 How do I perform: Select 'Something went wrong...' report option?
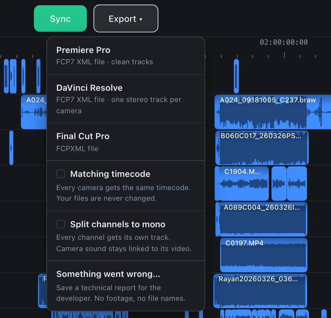point(126,286)
